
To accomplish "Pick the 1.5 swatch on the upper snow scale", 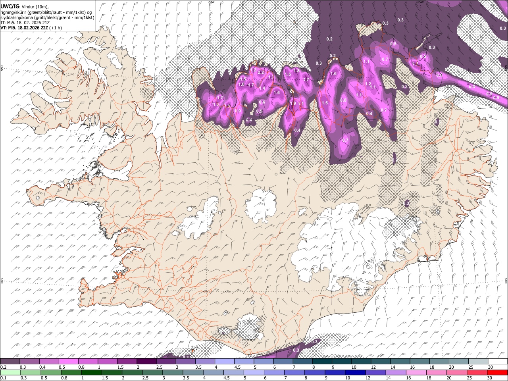I will (127, 362).
